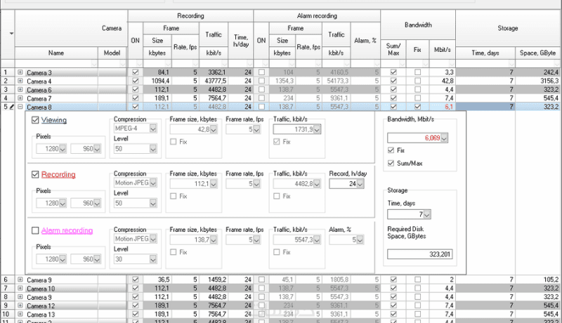Open Alarm recording Level 30 dropdown
Screen dimensions: 562x323
tap(153, 259)
